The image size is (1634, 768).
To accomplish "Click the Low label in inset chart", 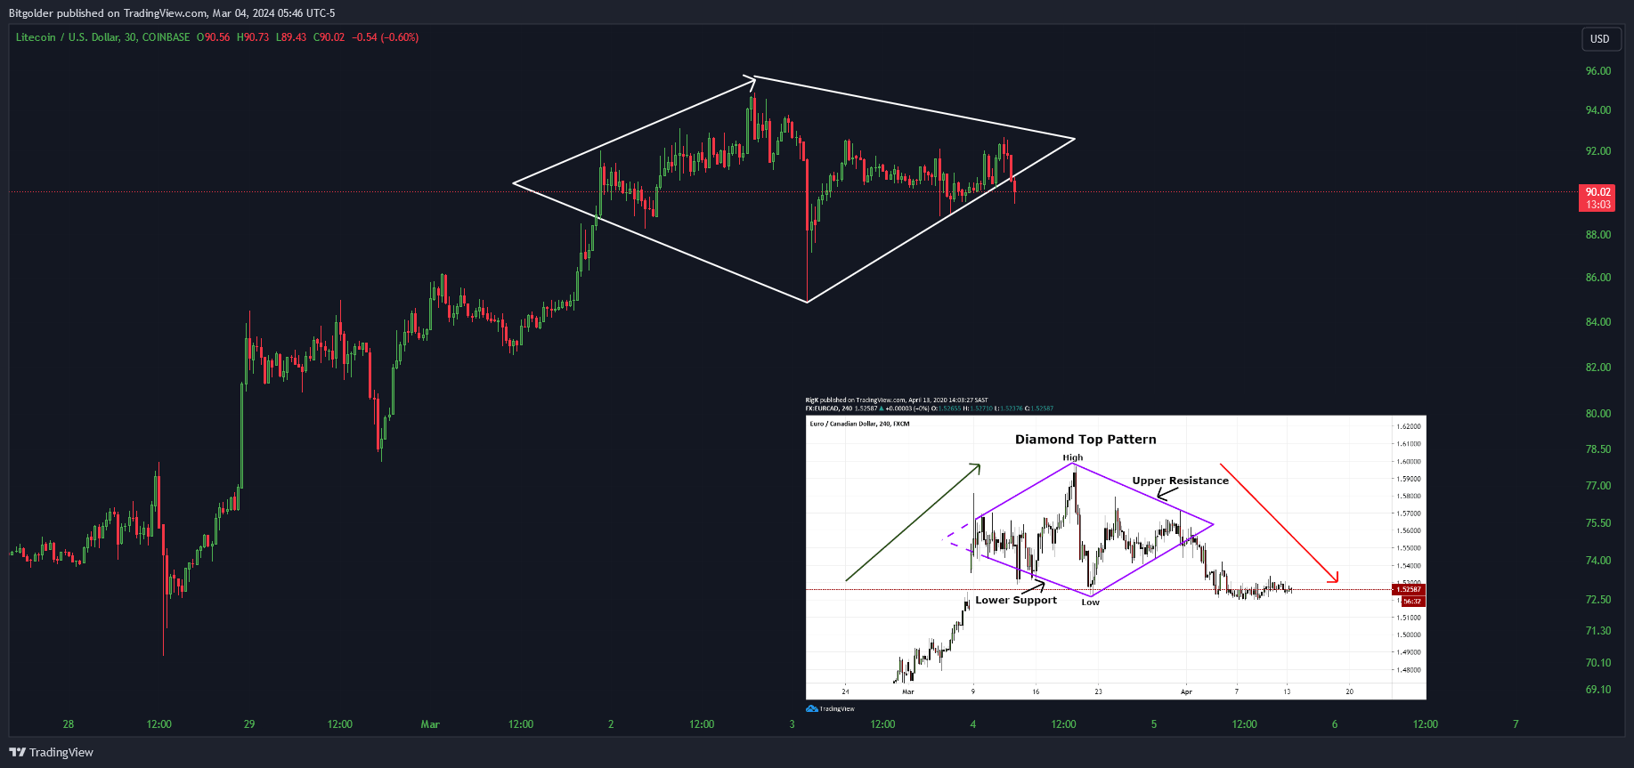I will (x=1091, y=602).
